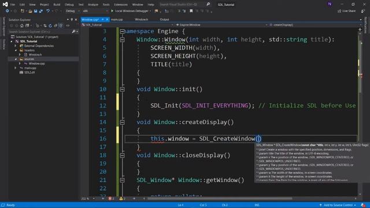Collapse Window::init function at line 10
Image resolution: width=370 pixels, height=208 pixels.
tap(122, 89)
